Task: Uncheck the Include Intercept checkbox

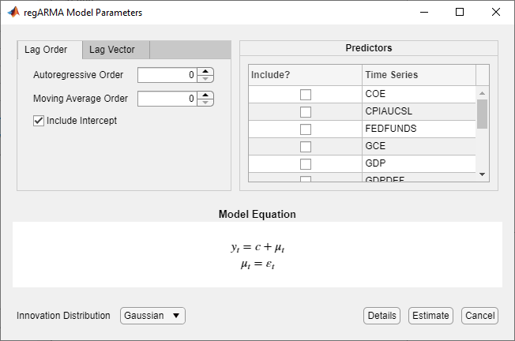Action: tap(39, 121)
